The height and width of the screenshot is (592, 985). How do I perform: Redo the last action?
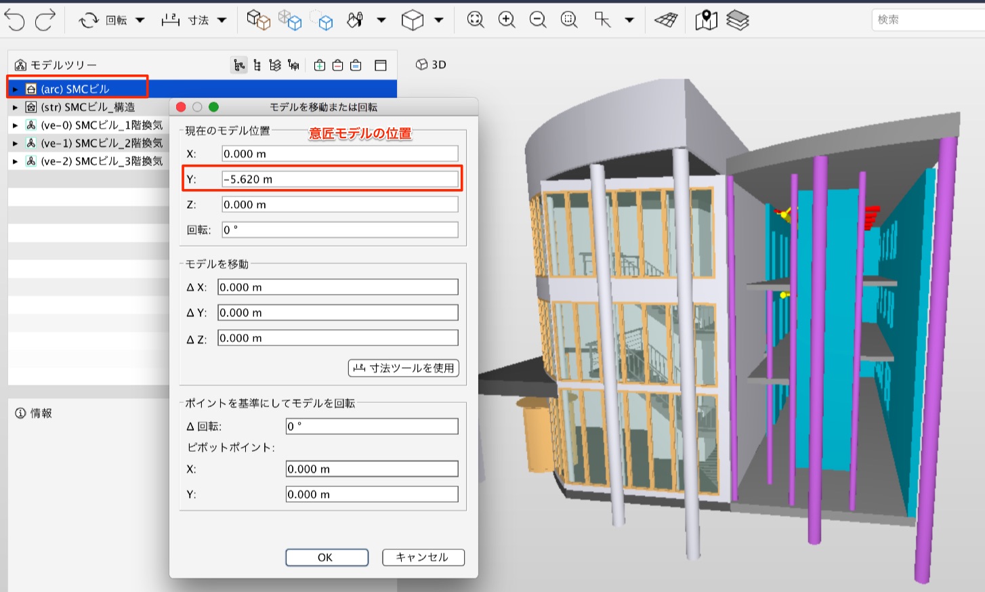click(45, 20)
